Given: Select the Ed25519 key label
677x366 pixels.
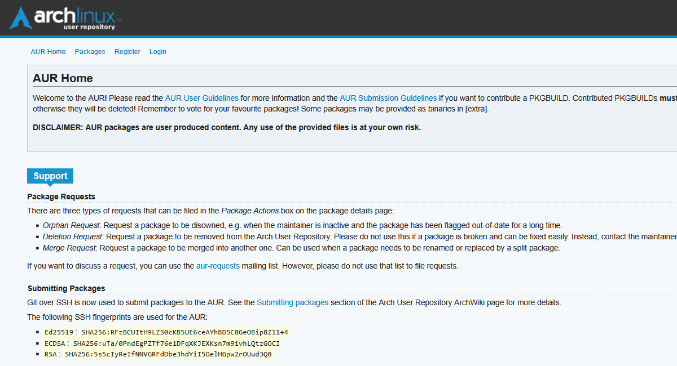Looking at the screenshot, I should click(x=58, y=332).
